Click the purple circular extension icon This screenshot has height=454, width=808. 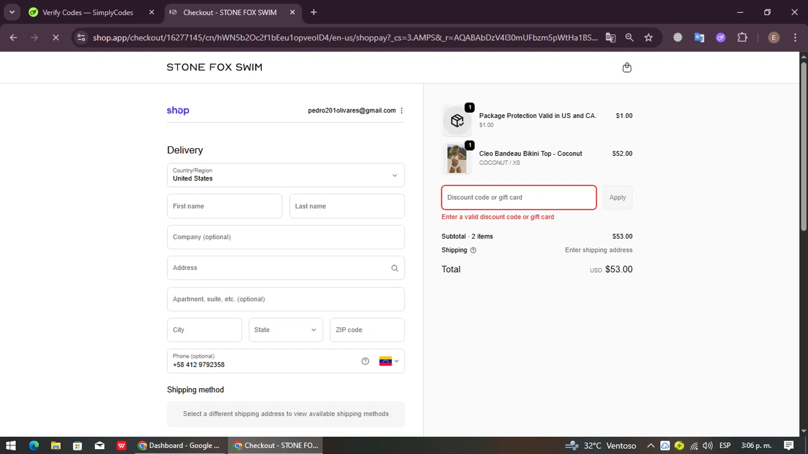721,38
